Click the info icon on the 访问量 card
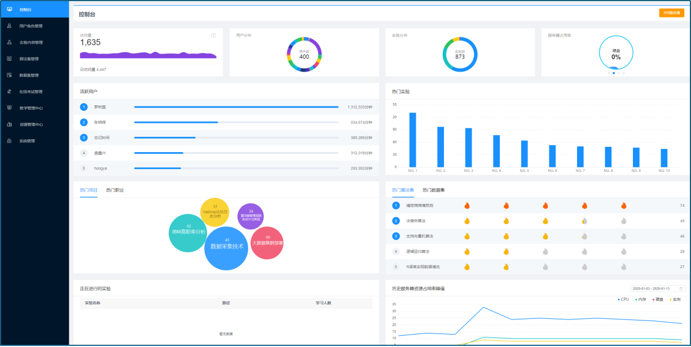Image resolution: width=691 pixels, height=347 pixels. [x=214, y=35]
